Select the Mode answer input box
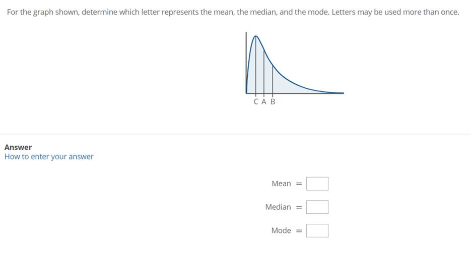Image resolution: width=471 pixels, height=258 pixels. coord(317,230)
